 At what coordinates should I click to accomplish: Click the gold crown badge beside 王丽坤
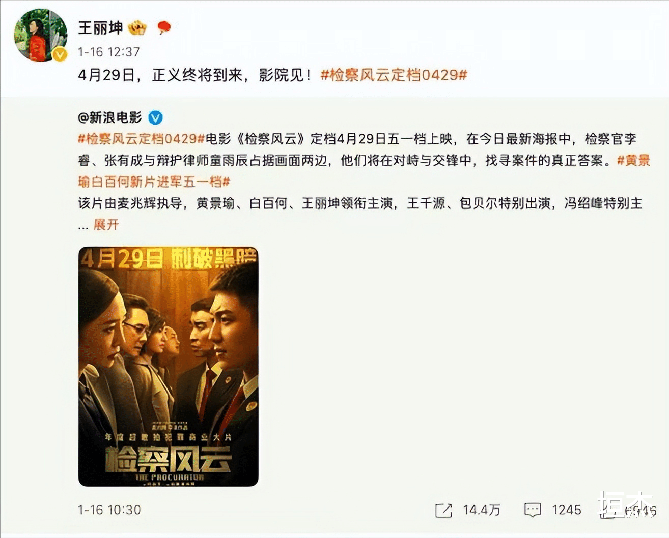[x=137, y=27]
